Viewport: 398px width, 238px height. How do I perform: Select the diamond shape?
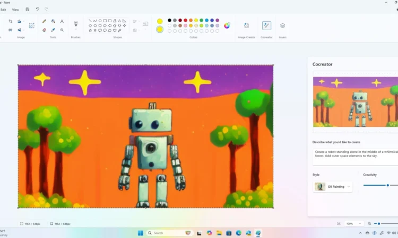(90, 25)
